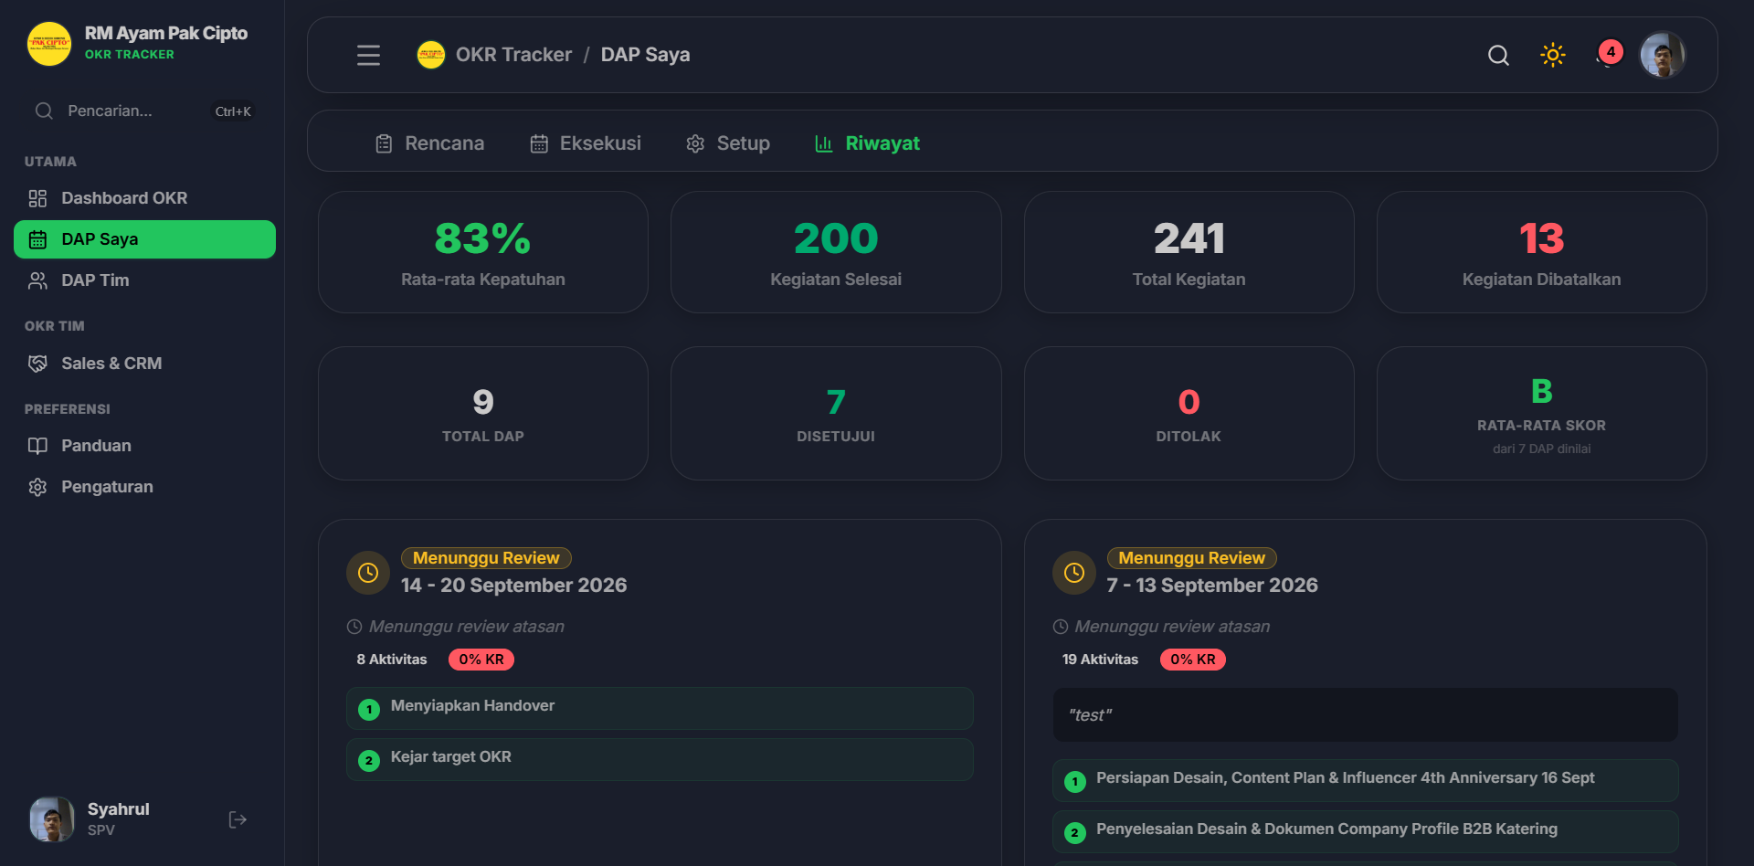Click the 19 Aktivitas count text
The height and width of the screenshot is (866, 1754).
(1100, 660)
